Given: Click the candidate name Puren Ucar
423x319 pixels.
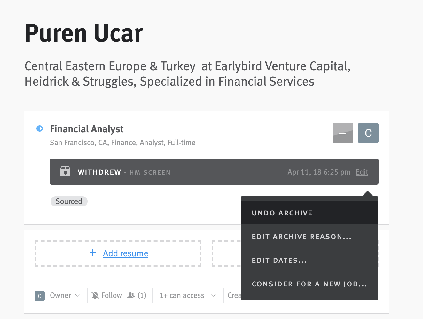Looking at the screenshot, I should pyautogui.click(x=83, y=33).
